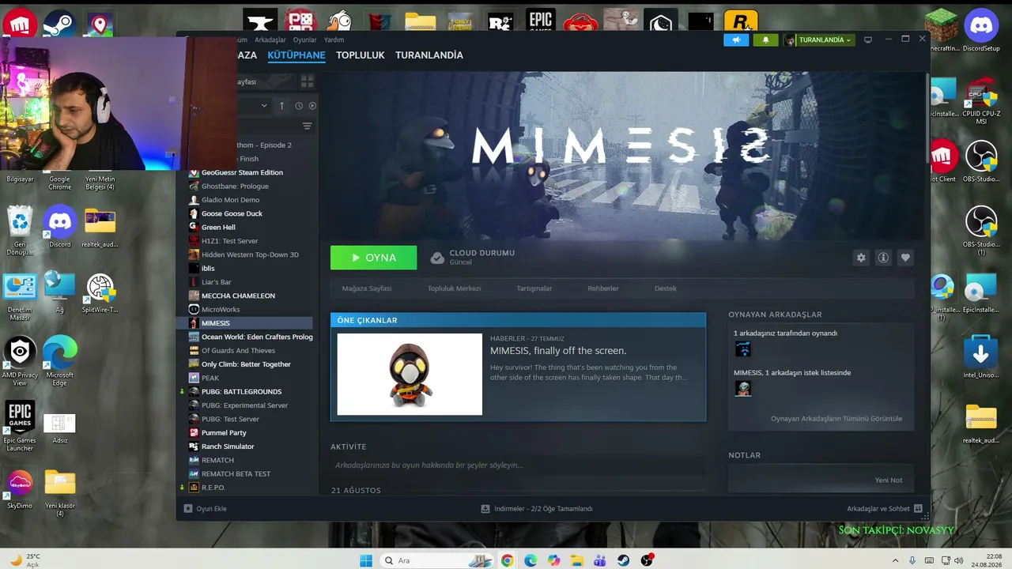Open Microsoft Edge desktop shortcut
The width and height of the screenshot is (1012, 569).
click(60, 362)
